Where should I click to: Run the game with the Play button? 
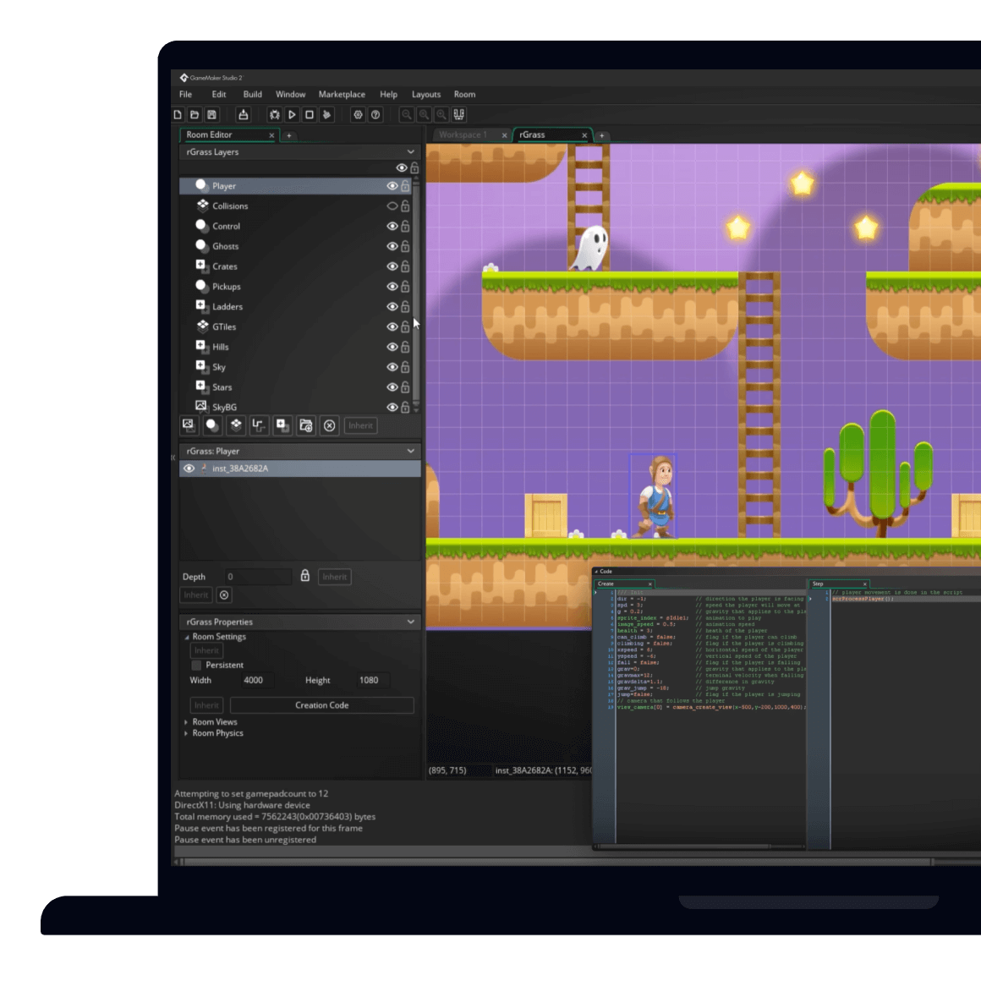click(292, 115)
